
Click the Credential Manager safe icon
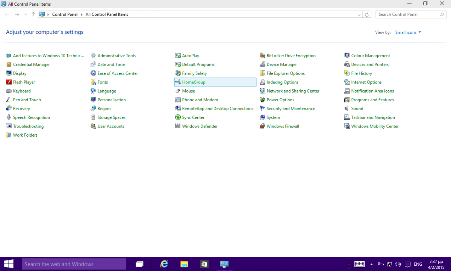9,64
